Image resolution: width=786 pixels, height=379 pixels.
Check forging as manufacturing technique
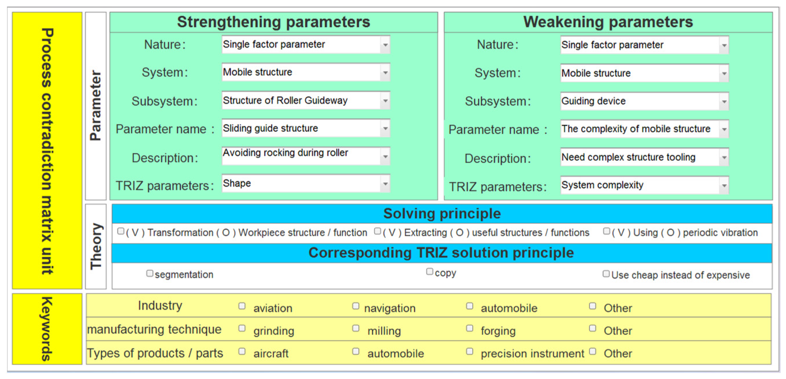click(x=470, y=328)
